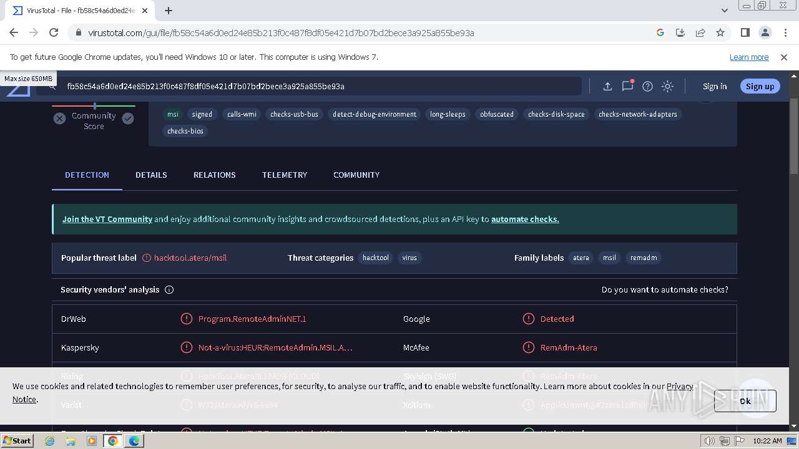Click the hacktool threat category chip

click(x=376, y=258)
